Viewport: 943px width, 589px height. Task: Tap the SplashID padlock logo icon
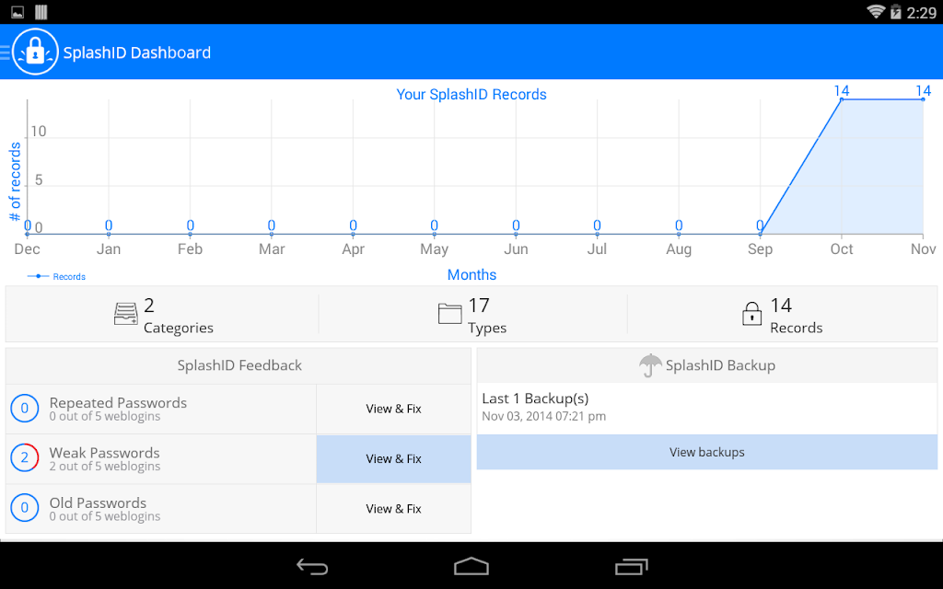pyautogui.click(x=35, y=52)
